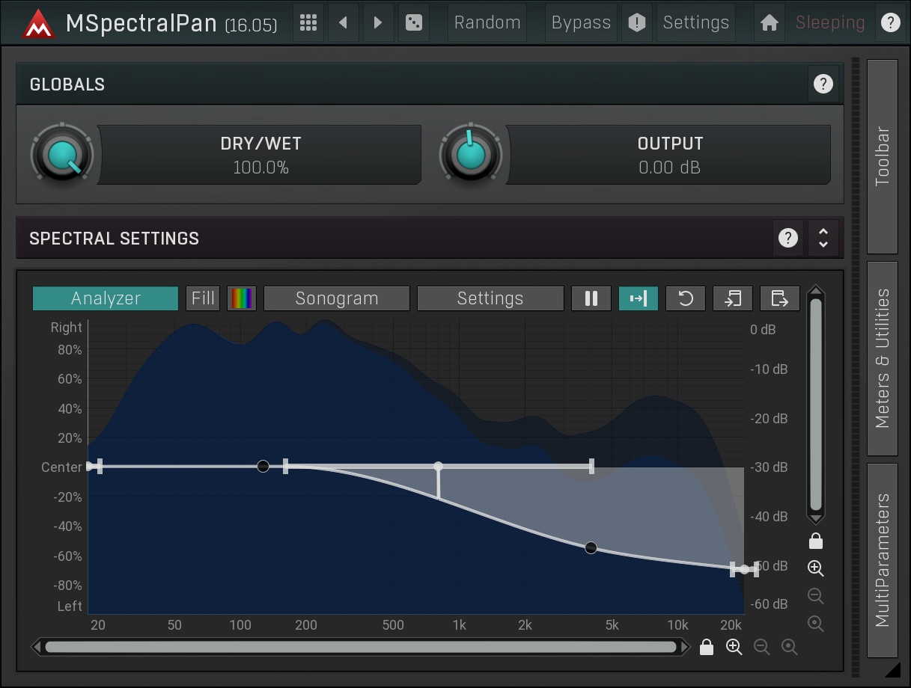This screenshot has width=911, height=688.
Task: Click the graph end point at 20k
Action: [744, 570]
